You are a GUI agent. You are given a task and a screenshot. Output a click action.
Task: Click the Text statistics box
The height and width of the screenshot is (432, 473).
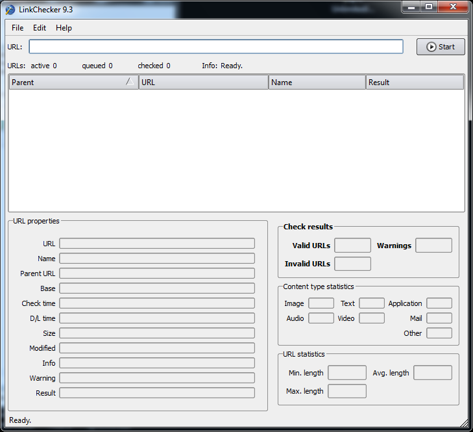point(372,303)
